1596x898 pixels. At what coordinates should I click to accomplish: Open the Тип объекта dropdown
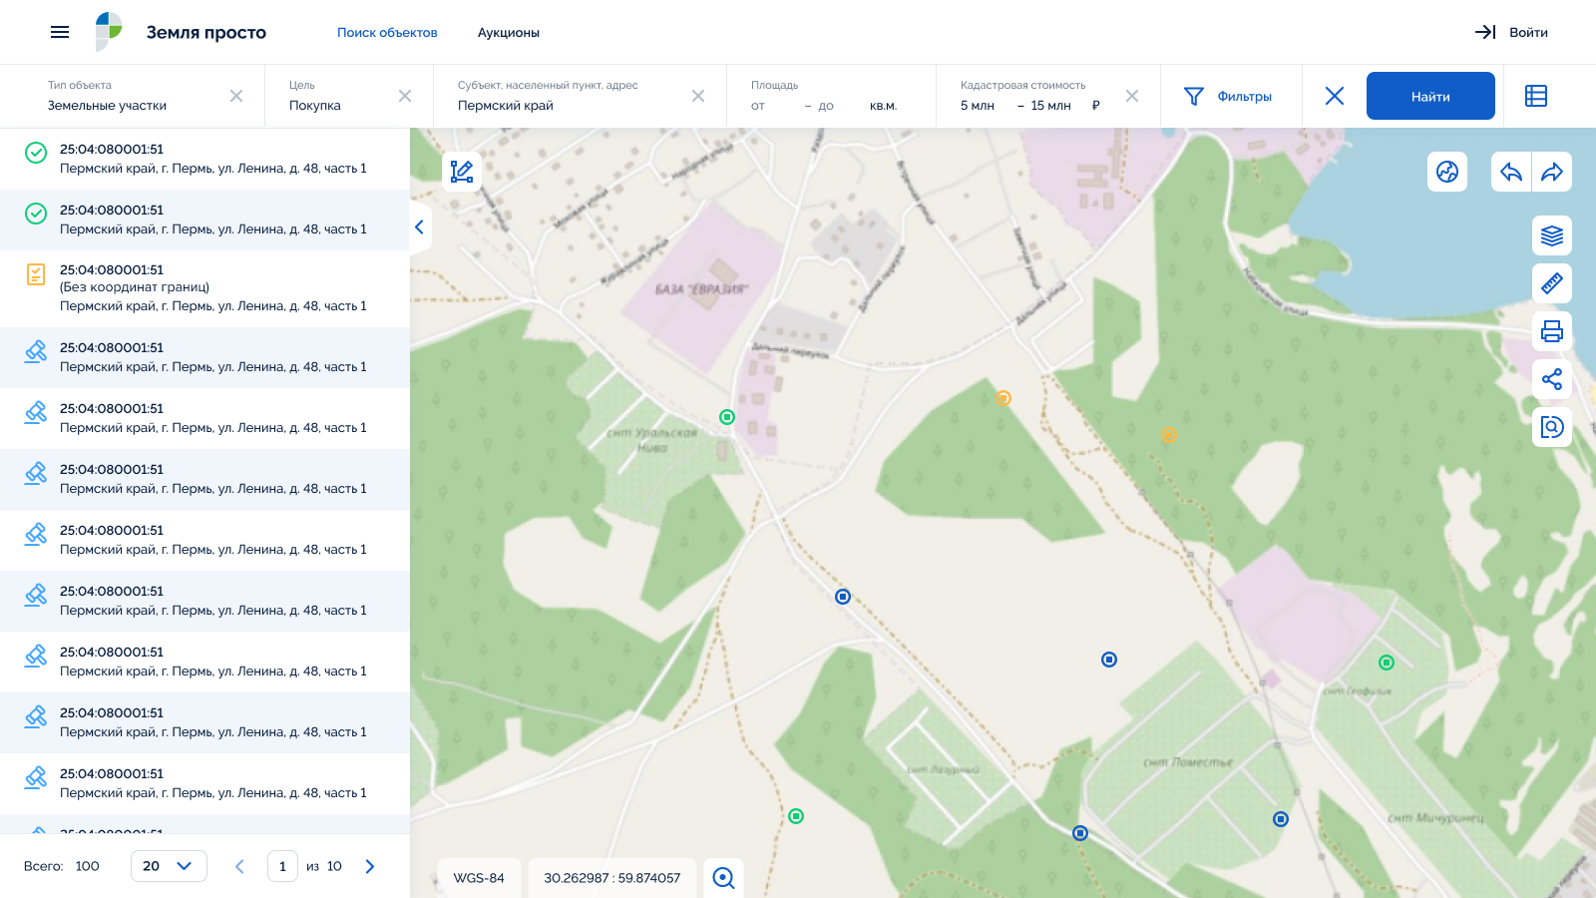click(133, 96)
